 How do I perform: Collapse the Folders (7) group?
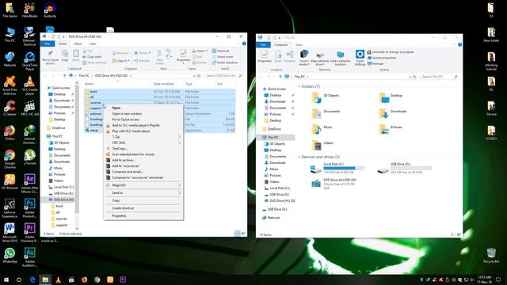(299, 86)
